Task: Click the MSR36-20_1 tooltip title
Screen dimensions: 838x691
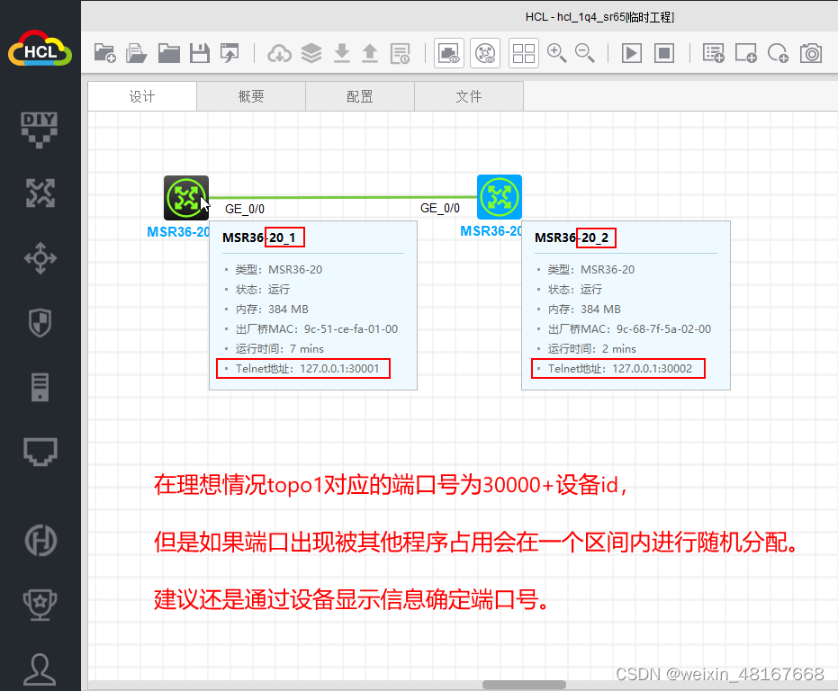Action: [259, 238]
